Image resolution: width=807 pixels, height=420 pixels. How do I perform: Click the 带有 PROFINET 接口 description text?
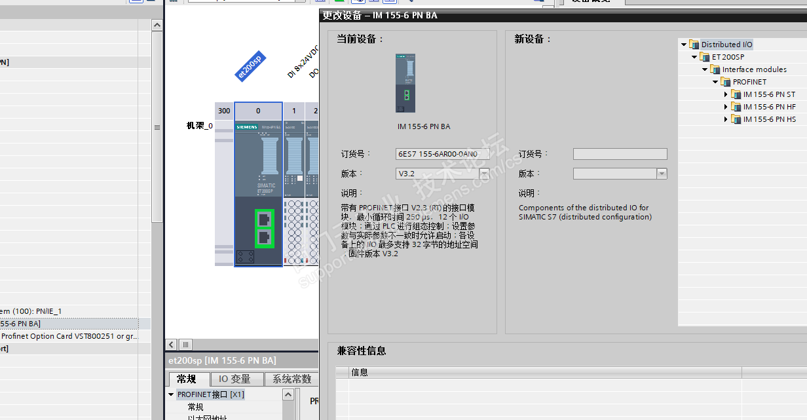pyautogui.click(x=409, y=231)
